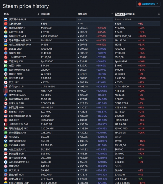Click the ¥ 7700 price in JPY row
Screen dimensions: 163x184
45,82
